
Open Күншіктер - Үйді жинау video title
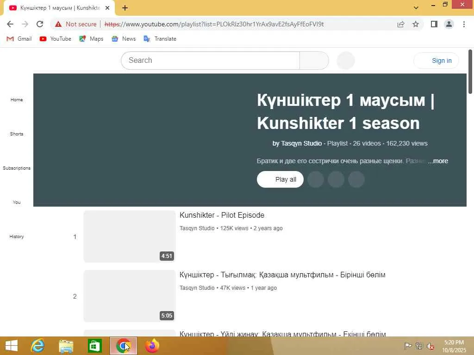coord(283,334)
